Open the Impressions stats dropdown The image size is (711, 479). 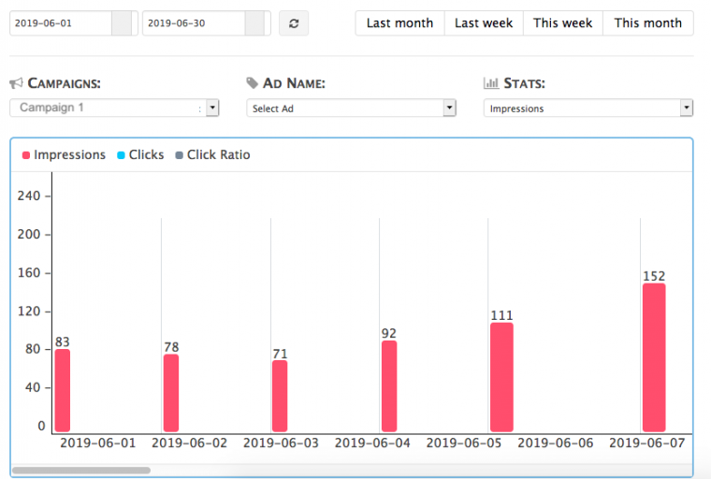(588, 108)
